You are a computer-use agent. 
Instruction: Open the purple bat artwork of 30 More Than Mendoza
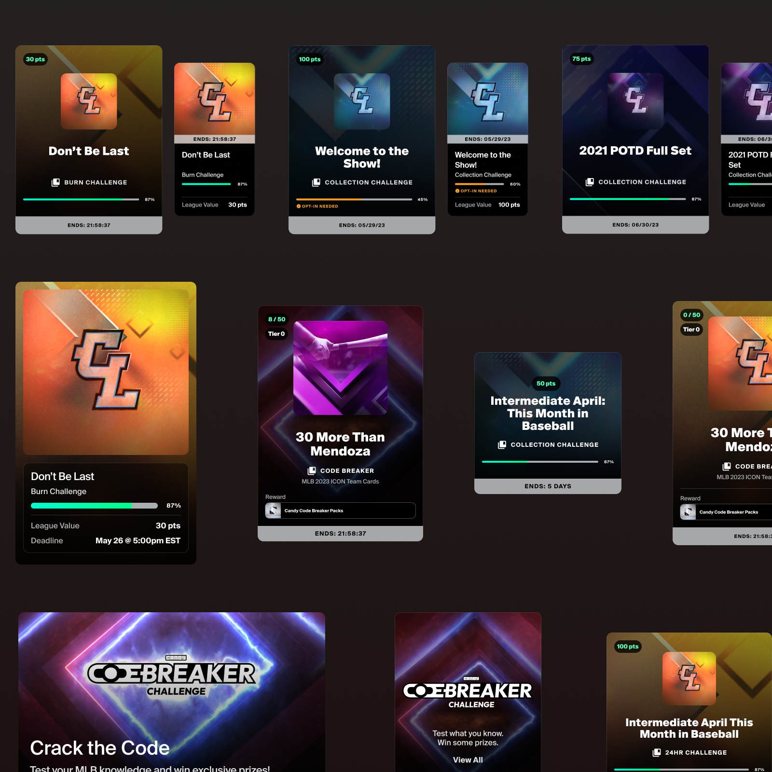coord(340,368)
